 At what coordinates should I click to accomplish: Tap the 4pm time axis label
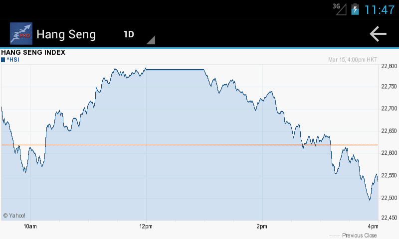point(373,227)
